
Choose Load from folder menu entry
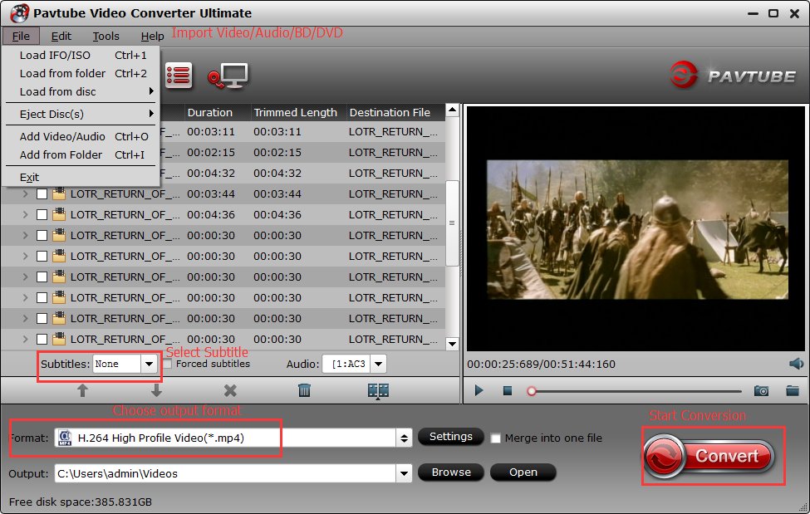[81, 73]
